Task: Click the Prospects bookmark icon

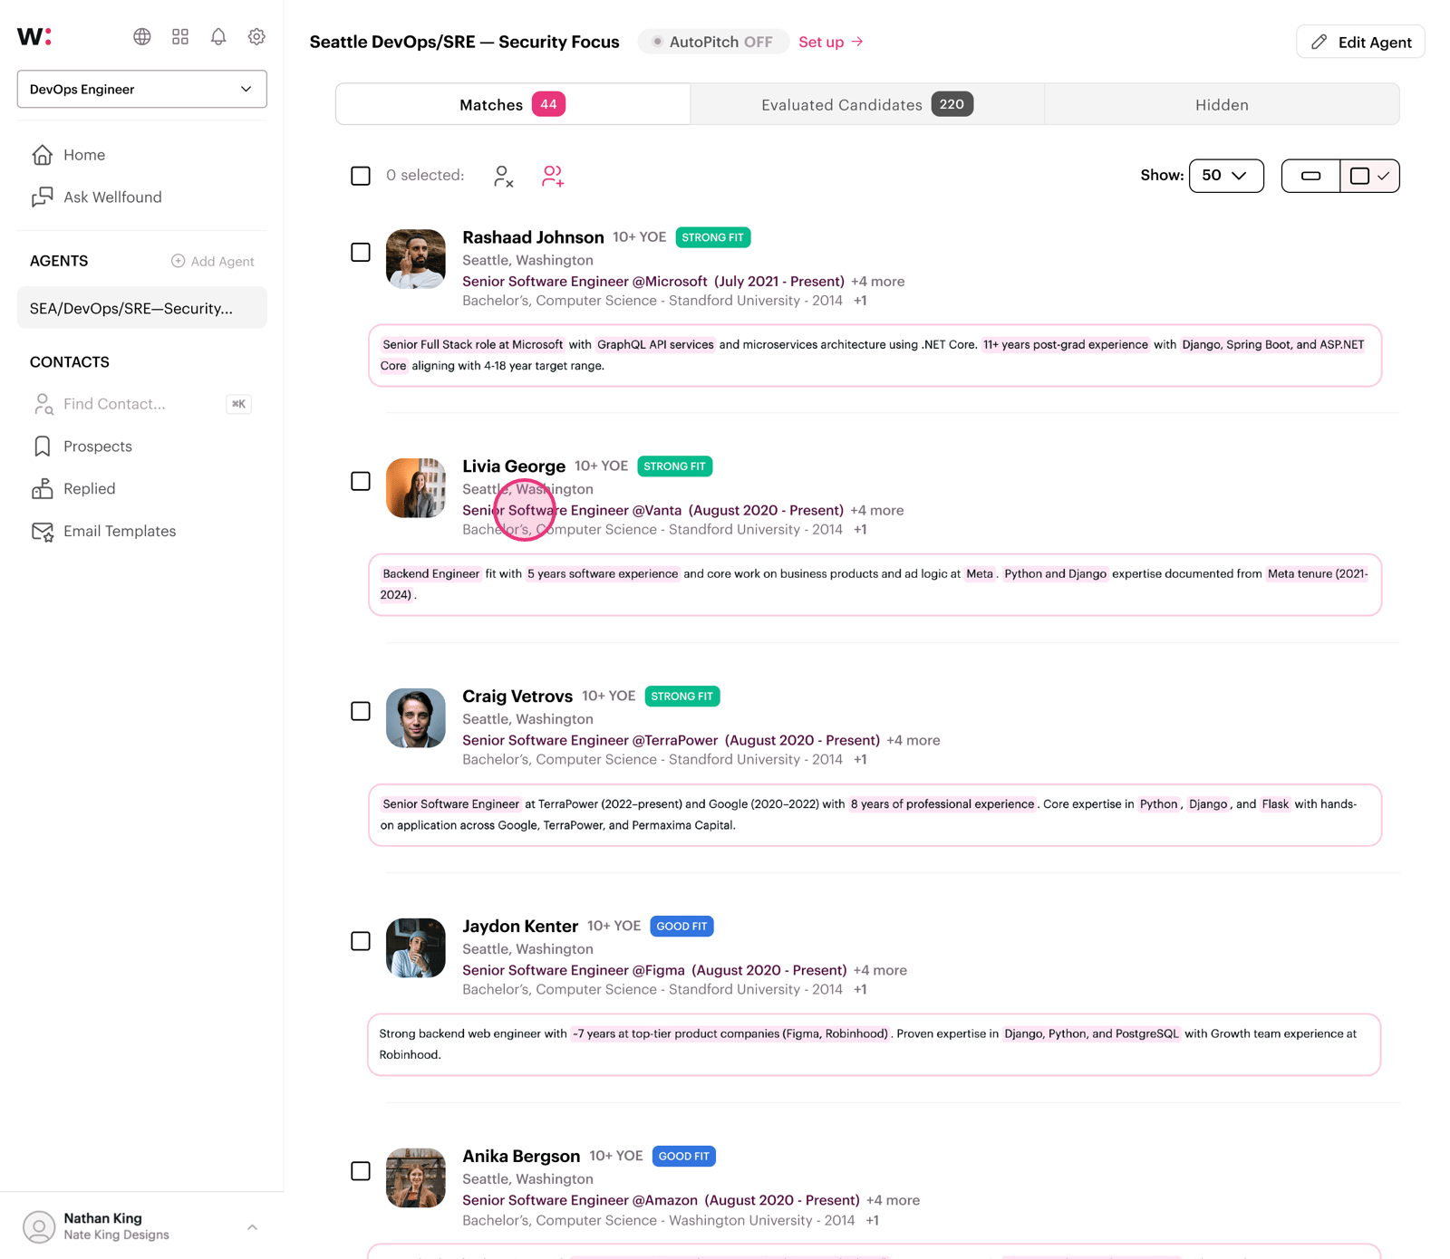Action: point(43,447)
